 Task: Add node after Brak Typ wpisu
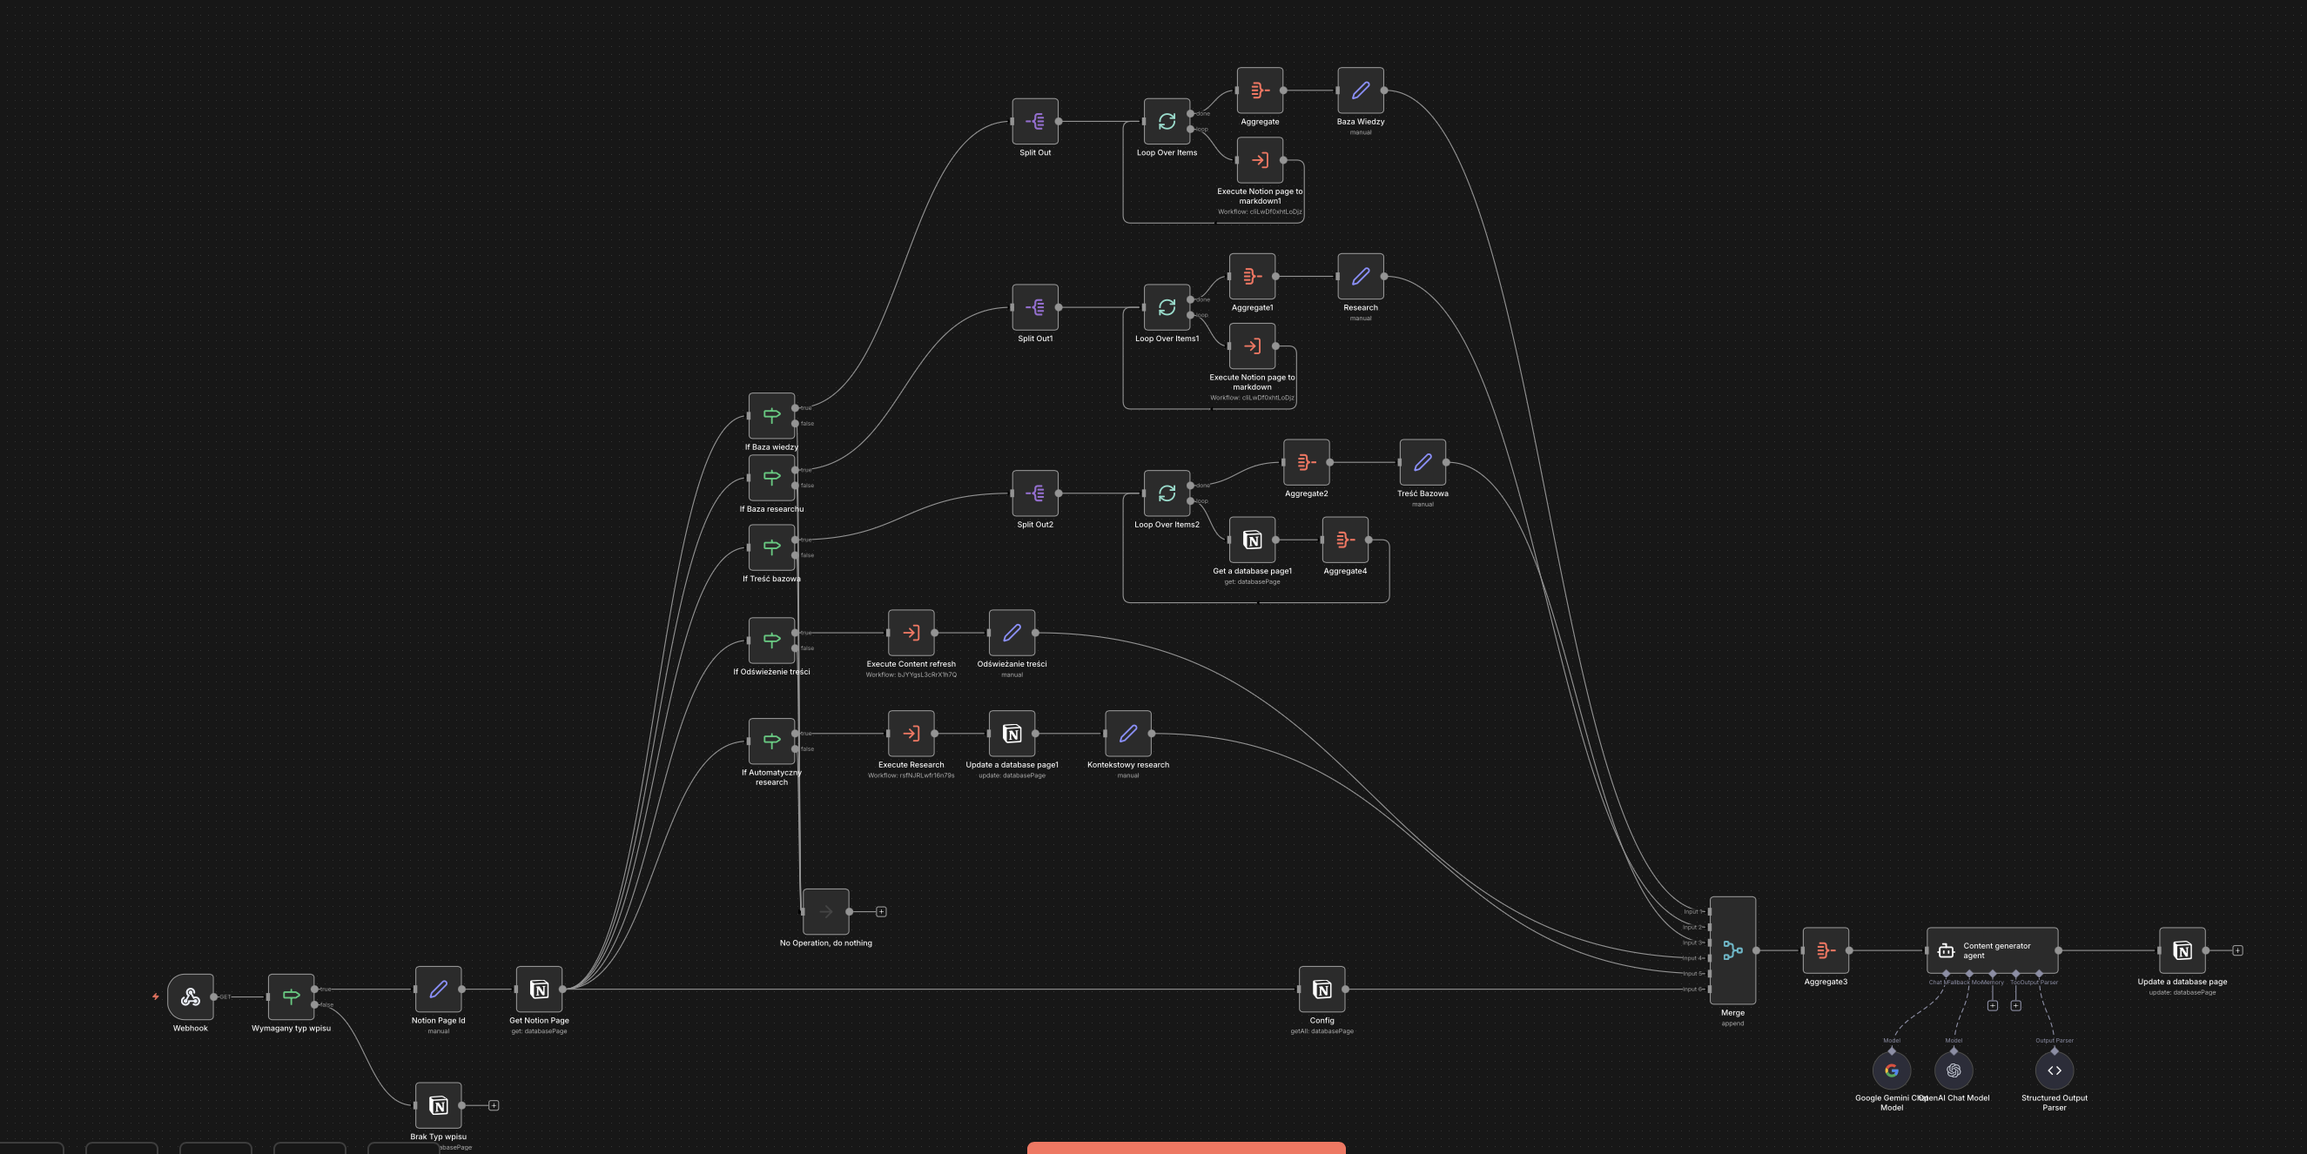[x=494, y=1105]
